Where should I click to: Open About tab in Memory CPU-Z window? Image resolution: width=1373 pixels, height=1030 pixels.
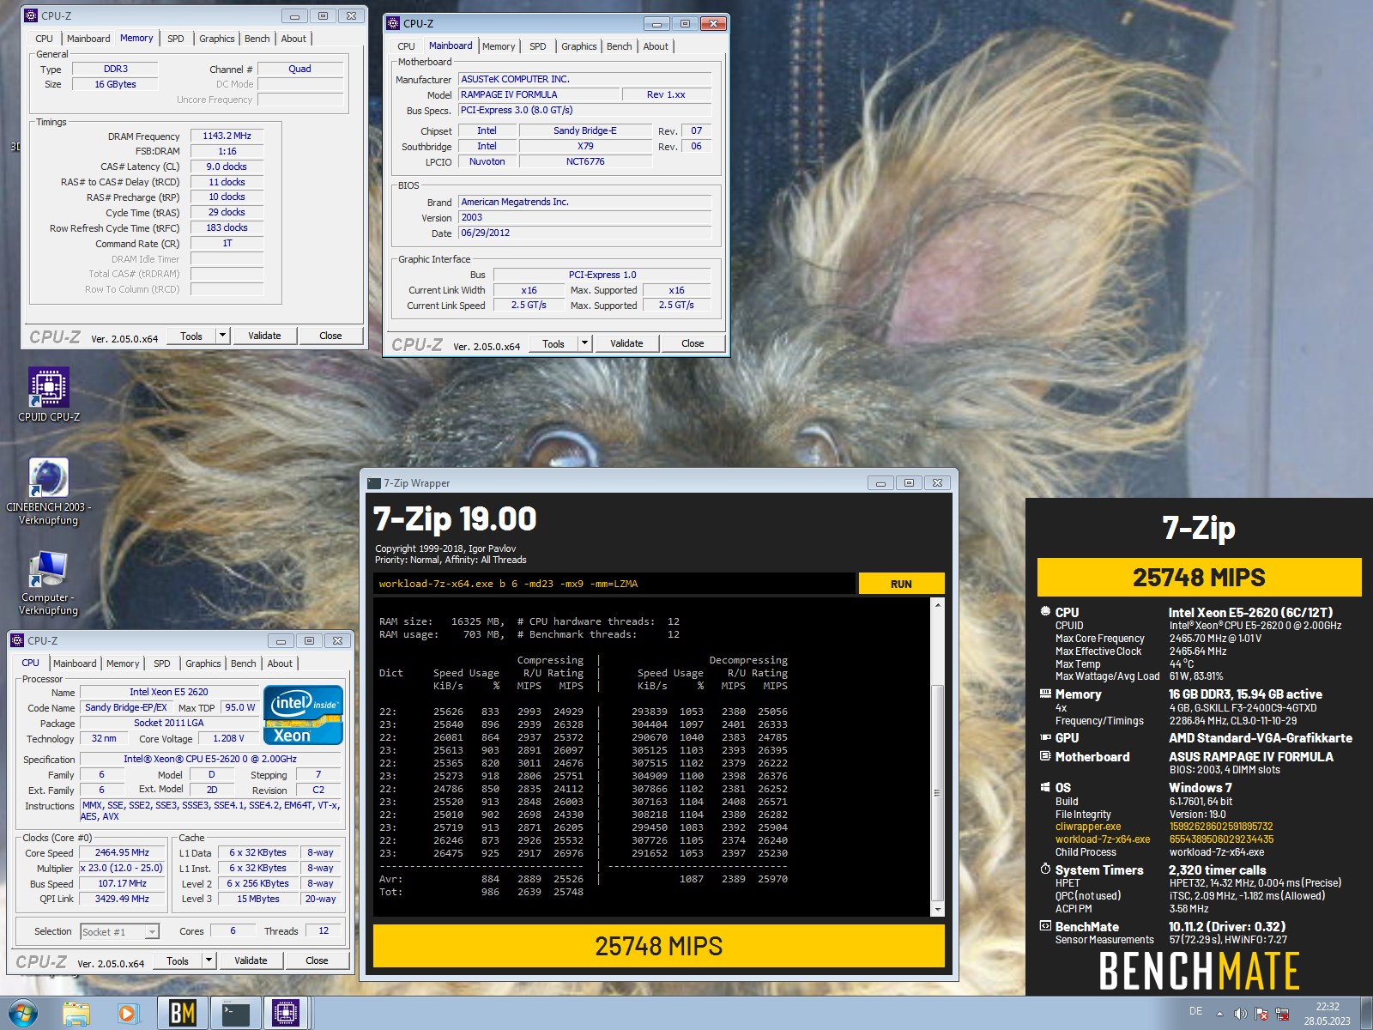[293, 39]
